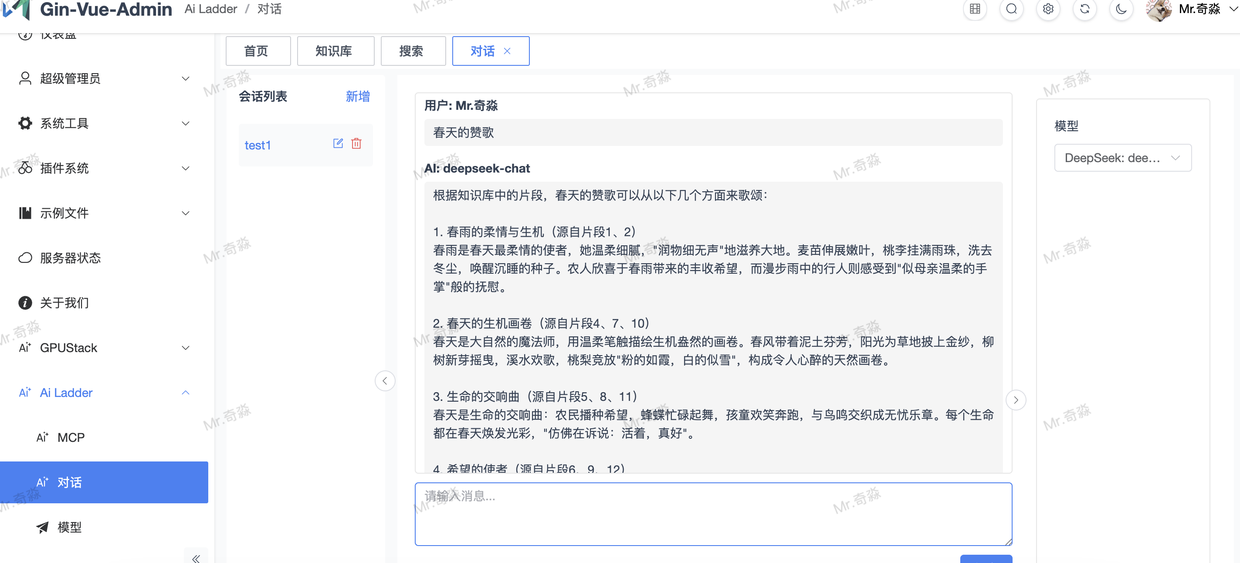Open the 搜索 tab
The image size is (1240, 563).
click(413, 51)
